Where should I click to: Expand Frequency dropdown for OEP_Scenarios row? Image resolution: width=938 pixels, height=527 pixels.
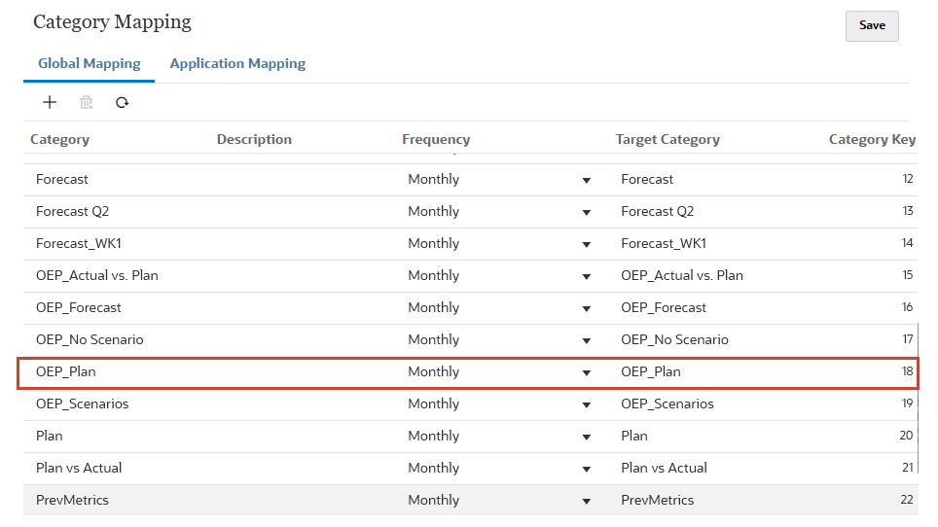point(586,404)
